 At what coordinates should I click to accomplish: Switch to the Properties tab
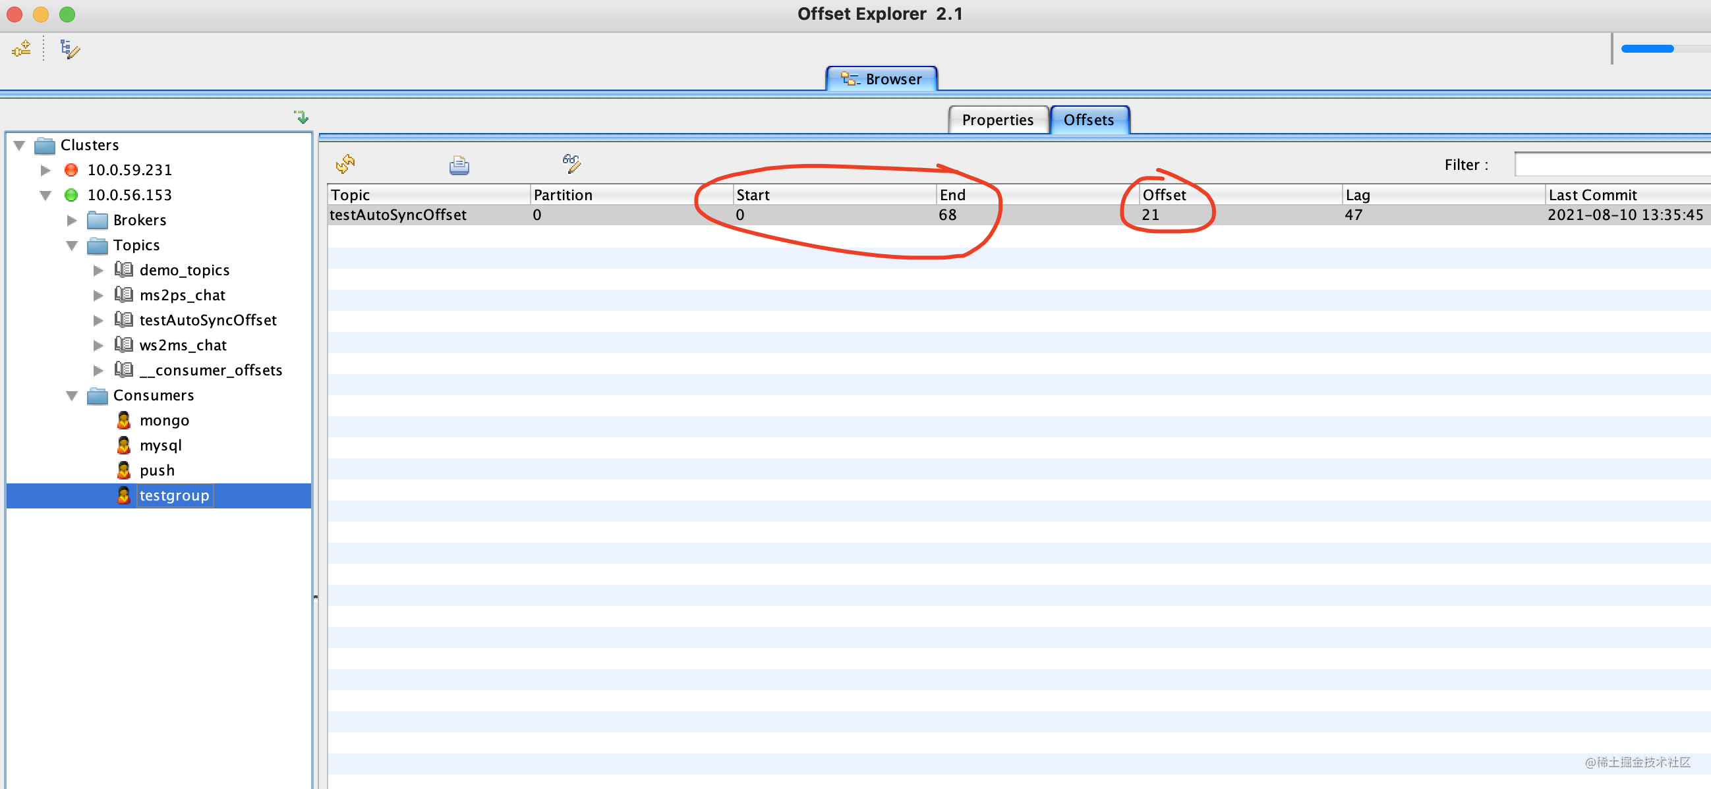click(x=997, y=120)
